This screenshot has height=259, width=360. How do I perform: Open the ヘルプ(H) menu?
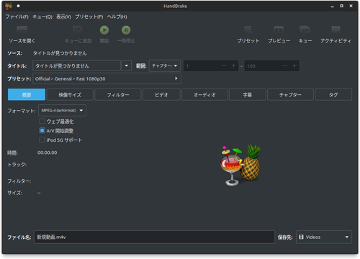pos(117,17)
